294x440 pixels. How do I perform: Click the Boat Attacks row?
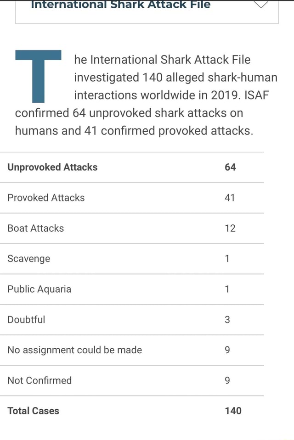coord(35,228)
